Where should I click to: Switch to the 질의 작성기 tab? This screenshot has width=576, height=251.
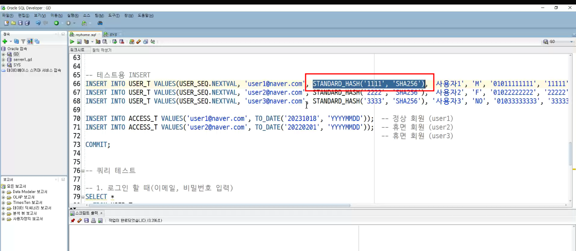click(x=102, y=50)
